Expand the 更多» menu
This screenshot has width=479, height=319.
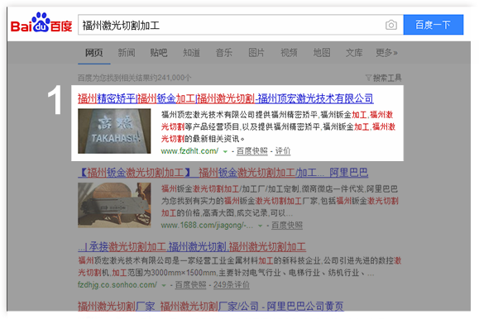pos(386,53)
